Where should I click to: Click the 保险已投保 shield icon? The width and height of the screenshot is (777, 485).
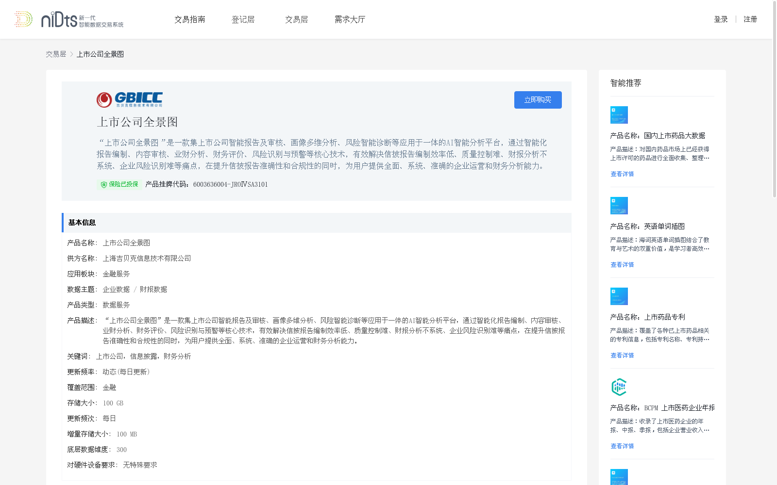coord(103,184)
